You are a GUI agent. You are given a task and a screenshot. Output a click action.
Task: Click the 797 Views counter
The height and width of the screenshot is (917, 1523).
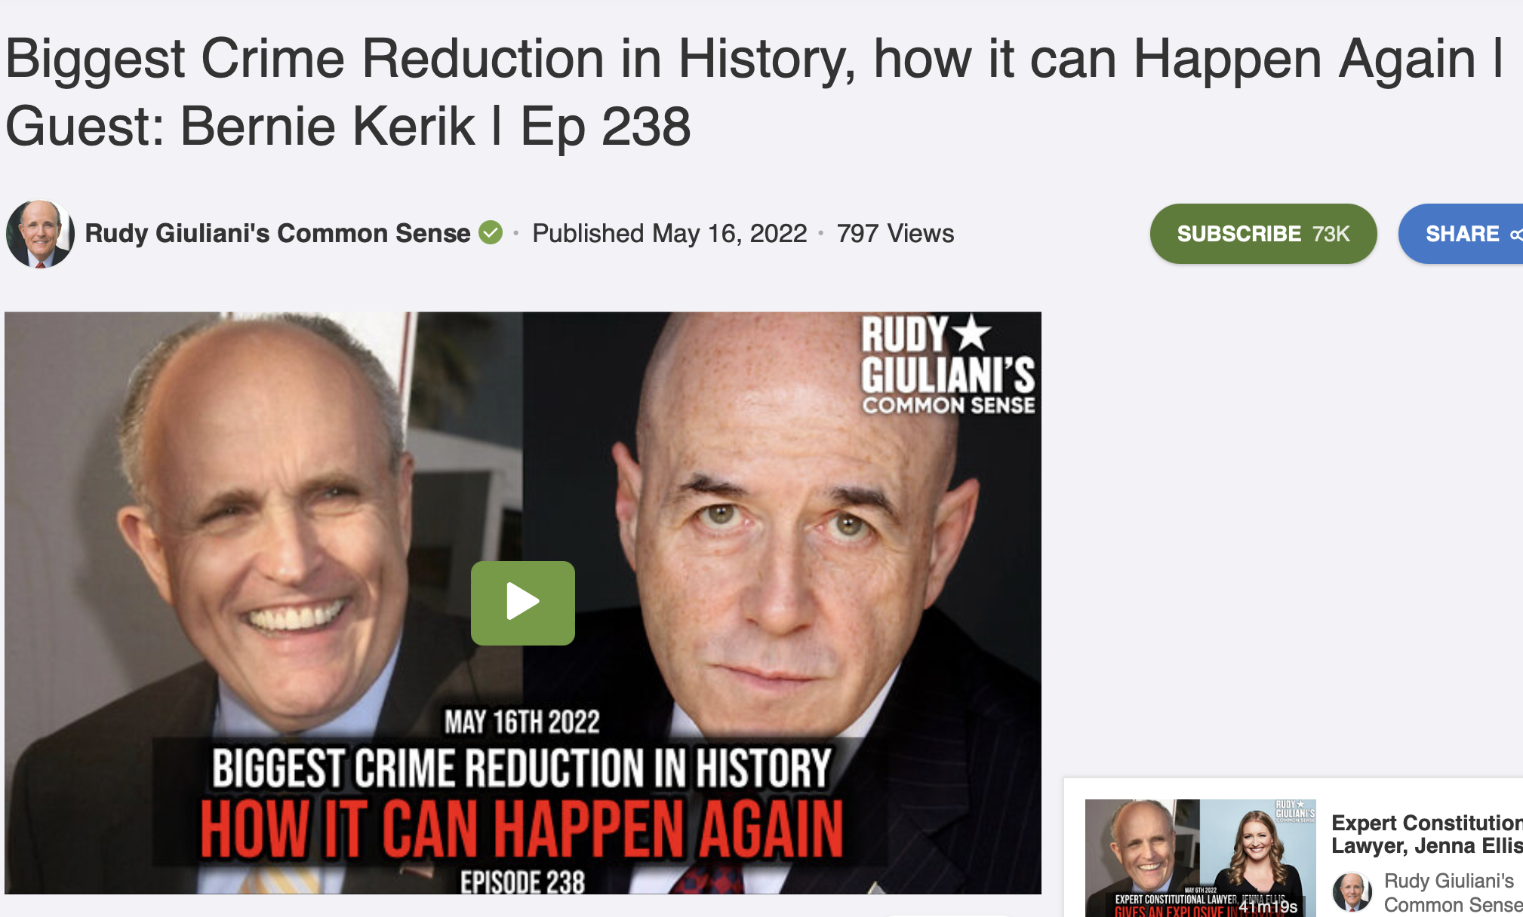click(x=895, y=233)
